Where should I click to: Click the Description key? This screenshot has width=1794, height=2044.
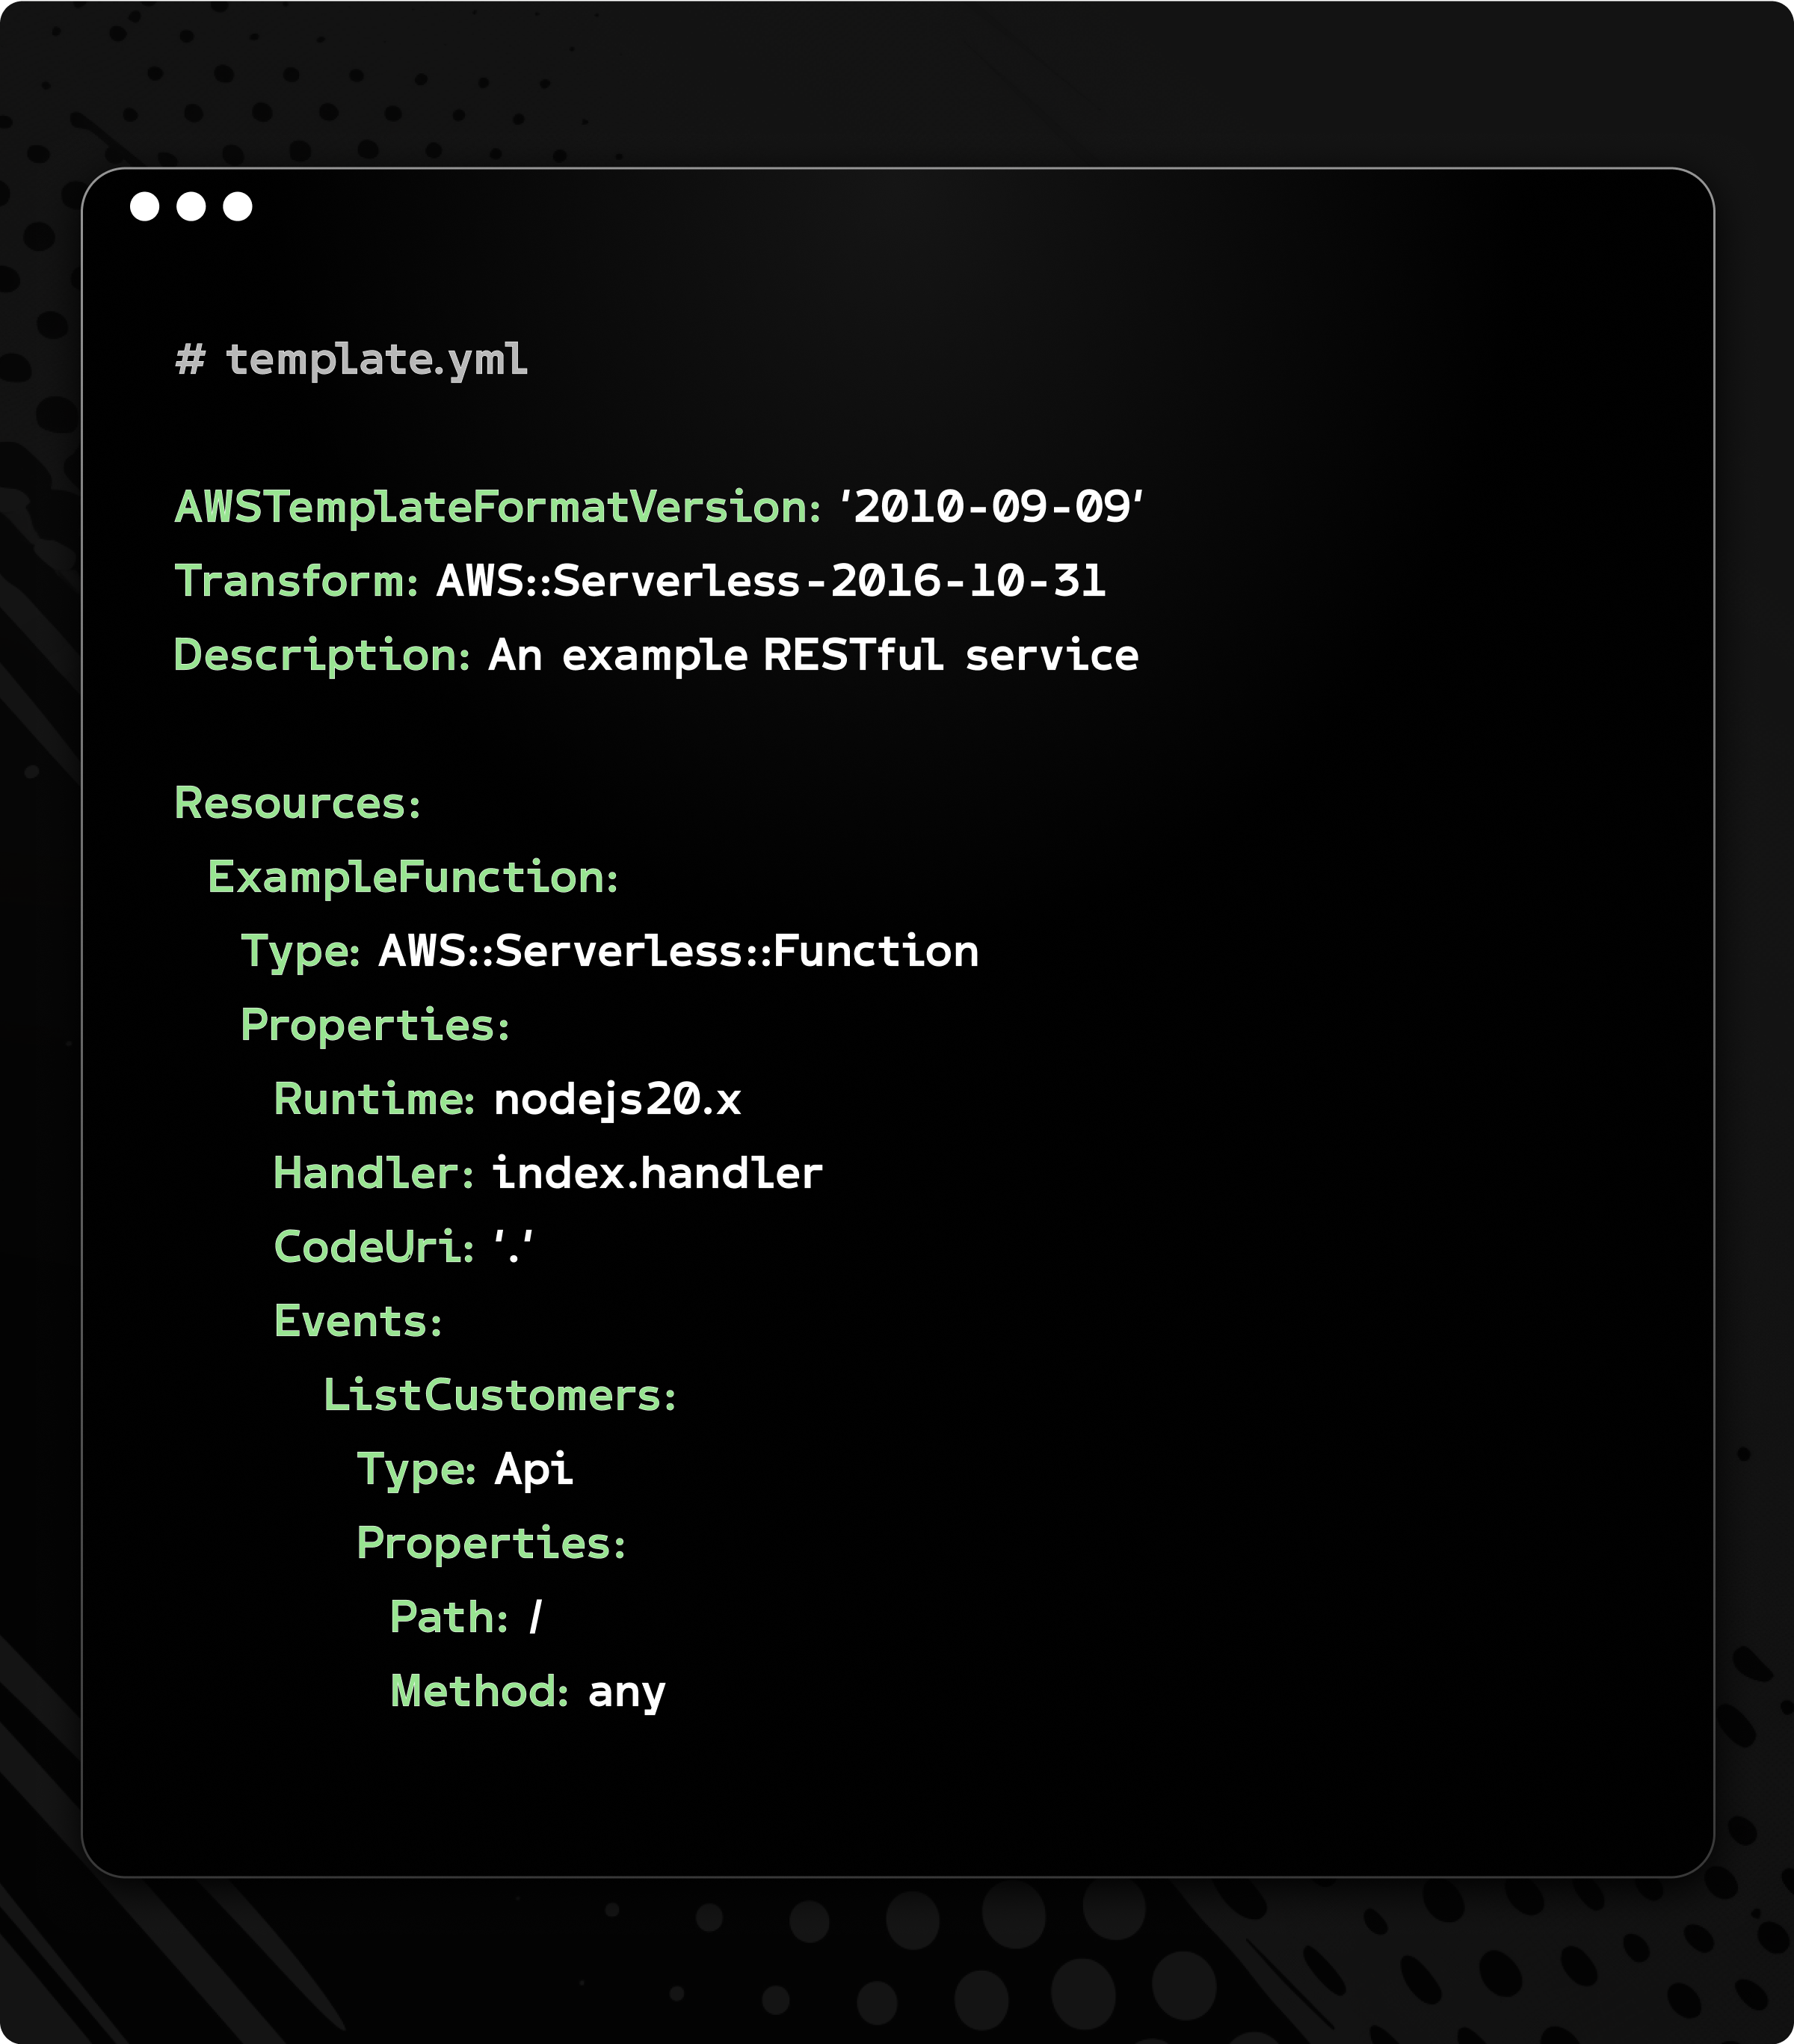pos(321,655)
